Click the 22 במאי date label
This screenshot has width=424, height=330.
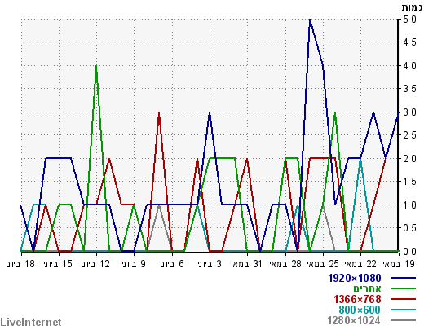pos(360,264)
